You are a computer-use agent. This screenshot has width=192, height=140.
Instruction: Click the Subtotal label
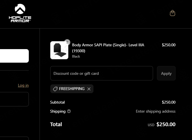click(57, 102)
